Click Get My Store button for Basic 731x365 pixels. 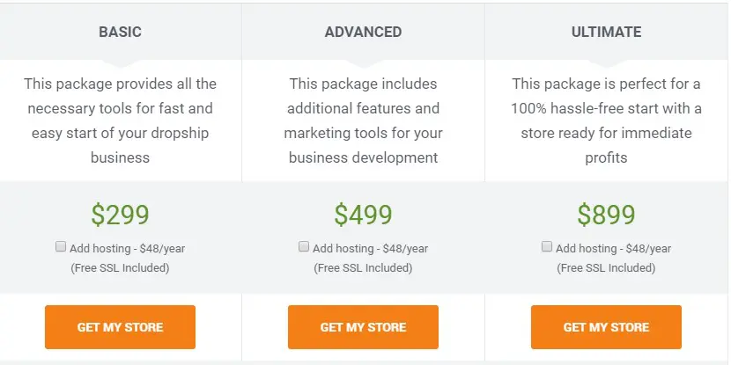[x=120, y=327]
